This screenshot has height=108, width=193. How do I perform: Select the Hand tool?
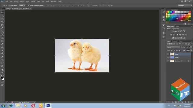pos(2,70)
